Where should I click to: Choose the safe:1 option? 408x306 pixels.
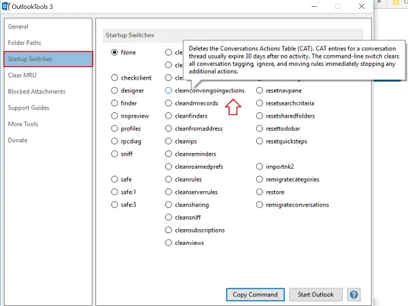[x=114, y=192]
